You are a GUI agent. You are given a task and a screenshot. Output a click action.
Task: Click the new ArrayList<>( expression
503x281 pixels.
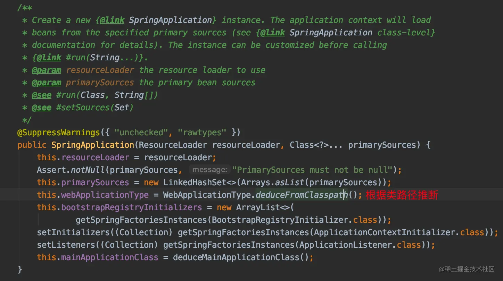(x=256, y=207)
